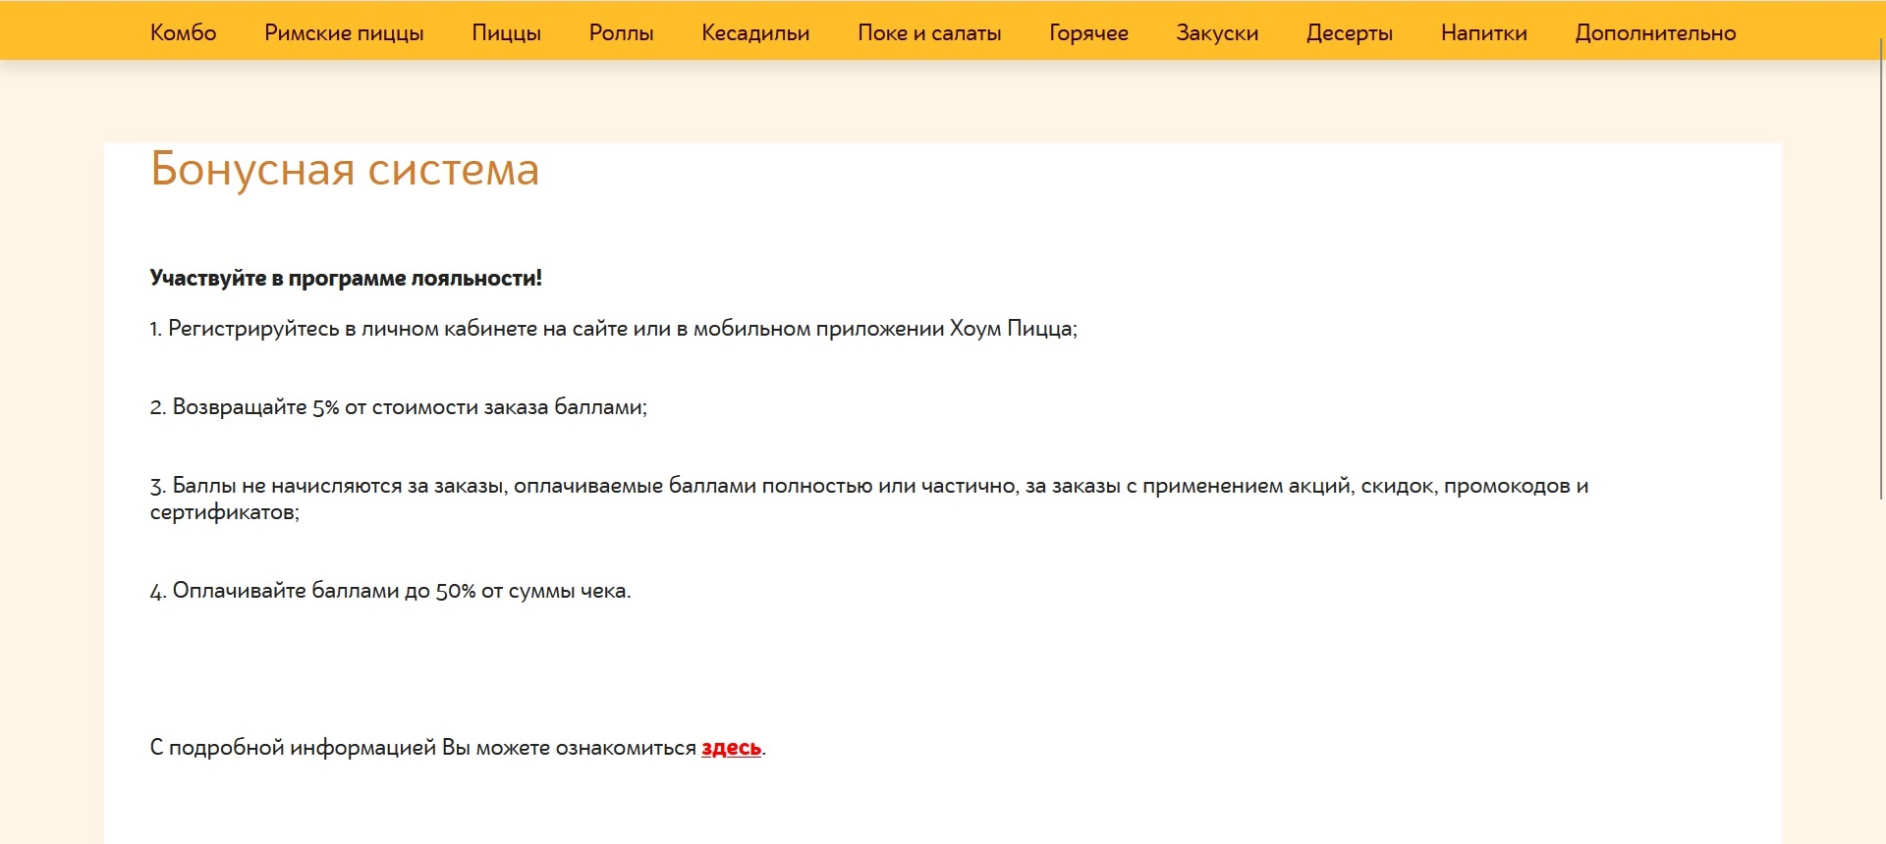1886x844 pixels.
Task: Go to the Пиццы category
Action: (506, 32)
